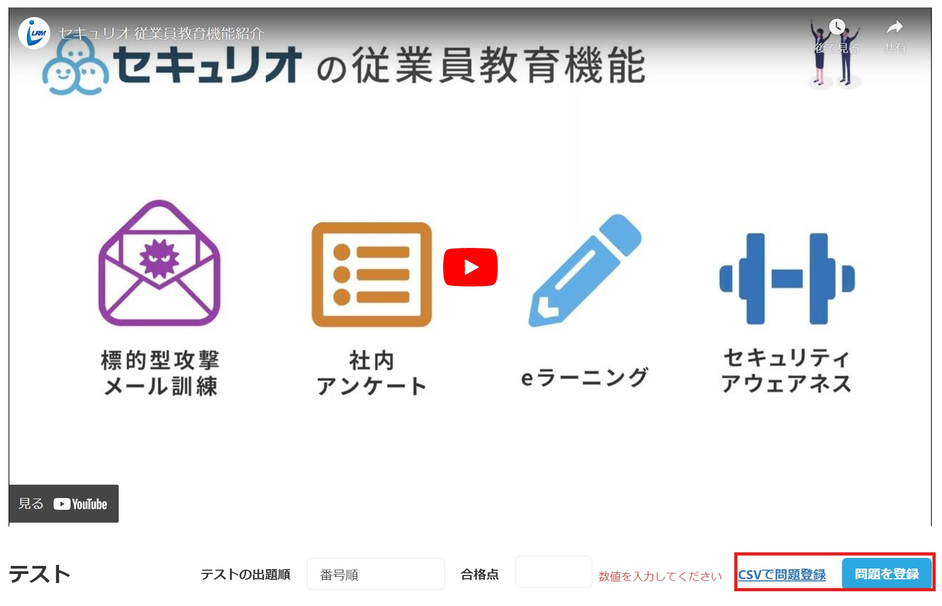Click the blue pencil e-learning icon
The width and height of the screenshot is (942, 606).
pyautogui.click(x=585, y=270)
